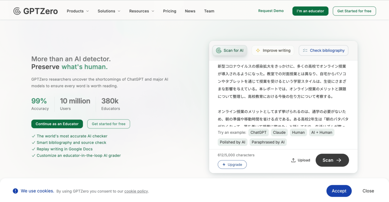Click the GPTZero wordmark text
This screenshot has height=202, width=389.
click(41, 11)
